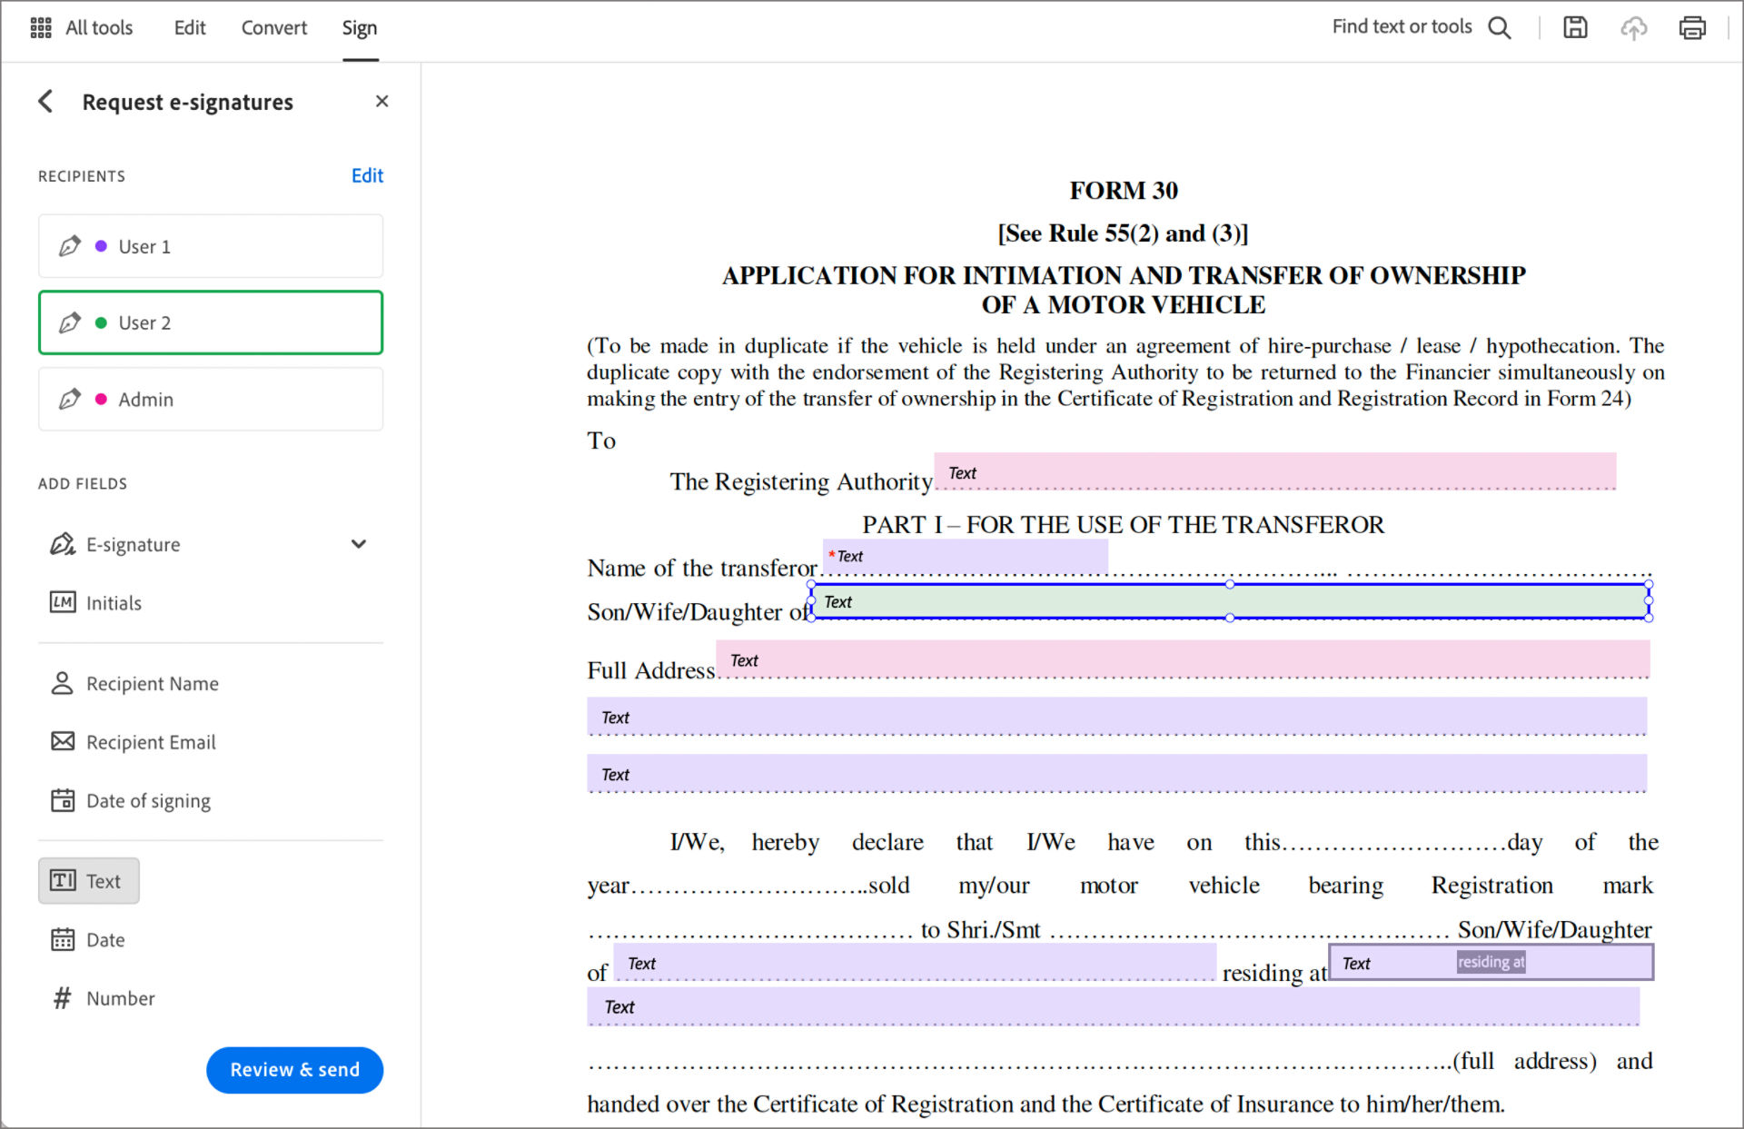This screenshot has height=1129, width=1744.
Task: Select the Admin recipient
Action: [210, 399]
